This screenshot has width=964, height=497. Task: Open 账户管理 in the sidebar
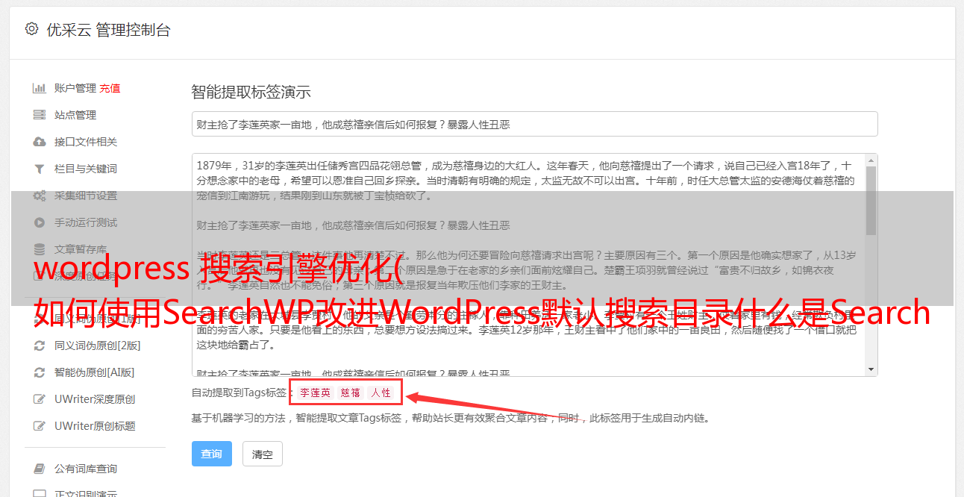75,88
